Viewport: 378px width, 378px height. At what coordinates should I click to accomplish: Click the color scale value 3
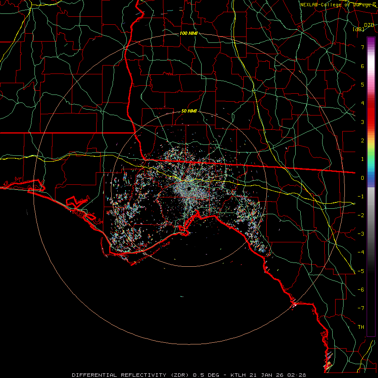[x=362, y=122]
